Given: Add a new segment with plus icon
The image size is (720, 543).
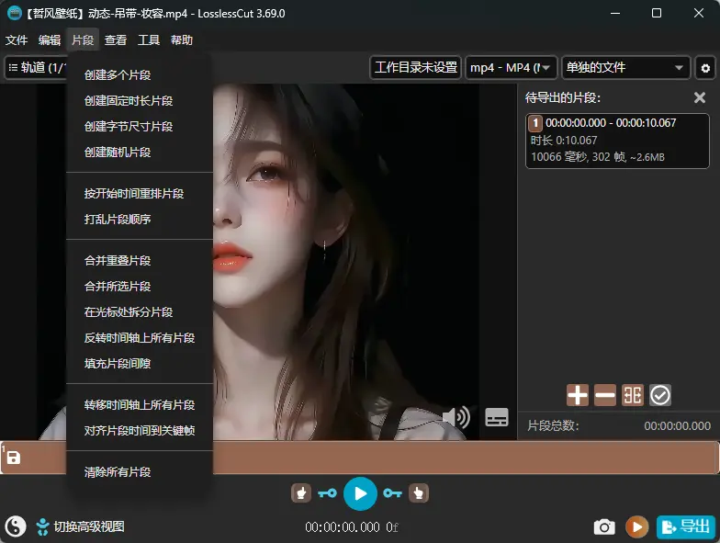Looking at the screenshot, I should (577, 395).
